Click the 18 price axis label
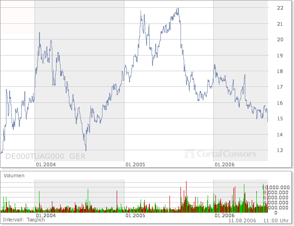This screenshot has width=294, height=226. [279, 71]
